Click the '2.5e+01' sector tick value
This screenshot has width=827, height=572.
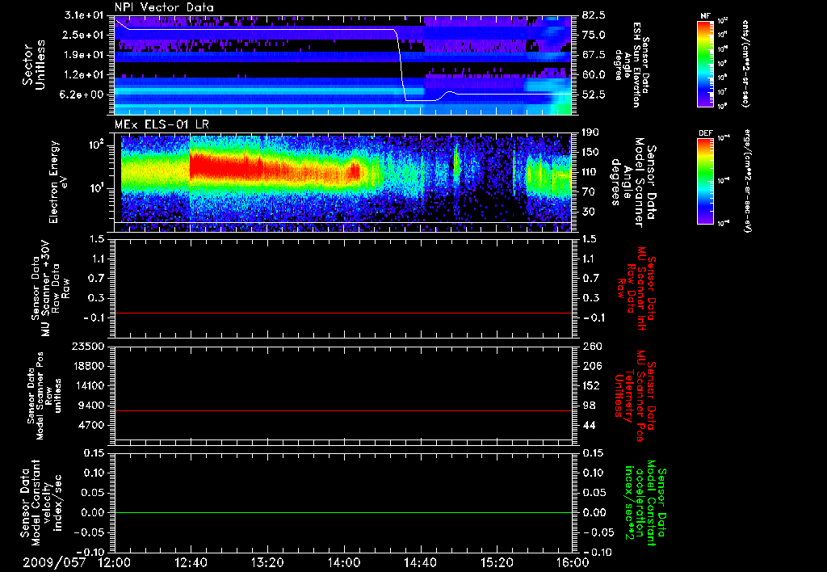(x=84, y=35)
